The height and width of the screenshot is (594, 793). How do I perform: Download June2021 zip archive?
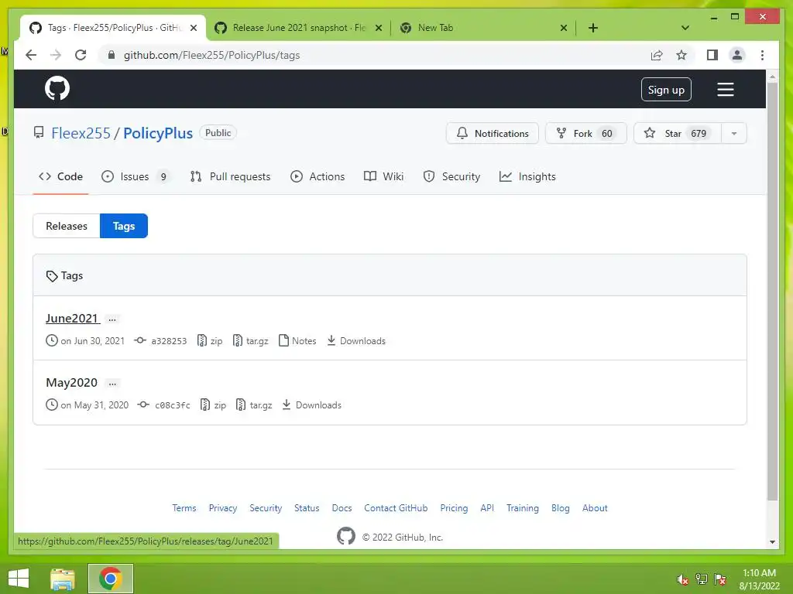[210, 341]
